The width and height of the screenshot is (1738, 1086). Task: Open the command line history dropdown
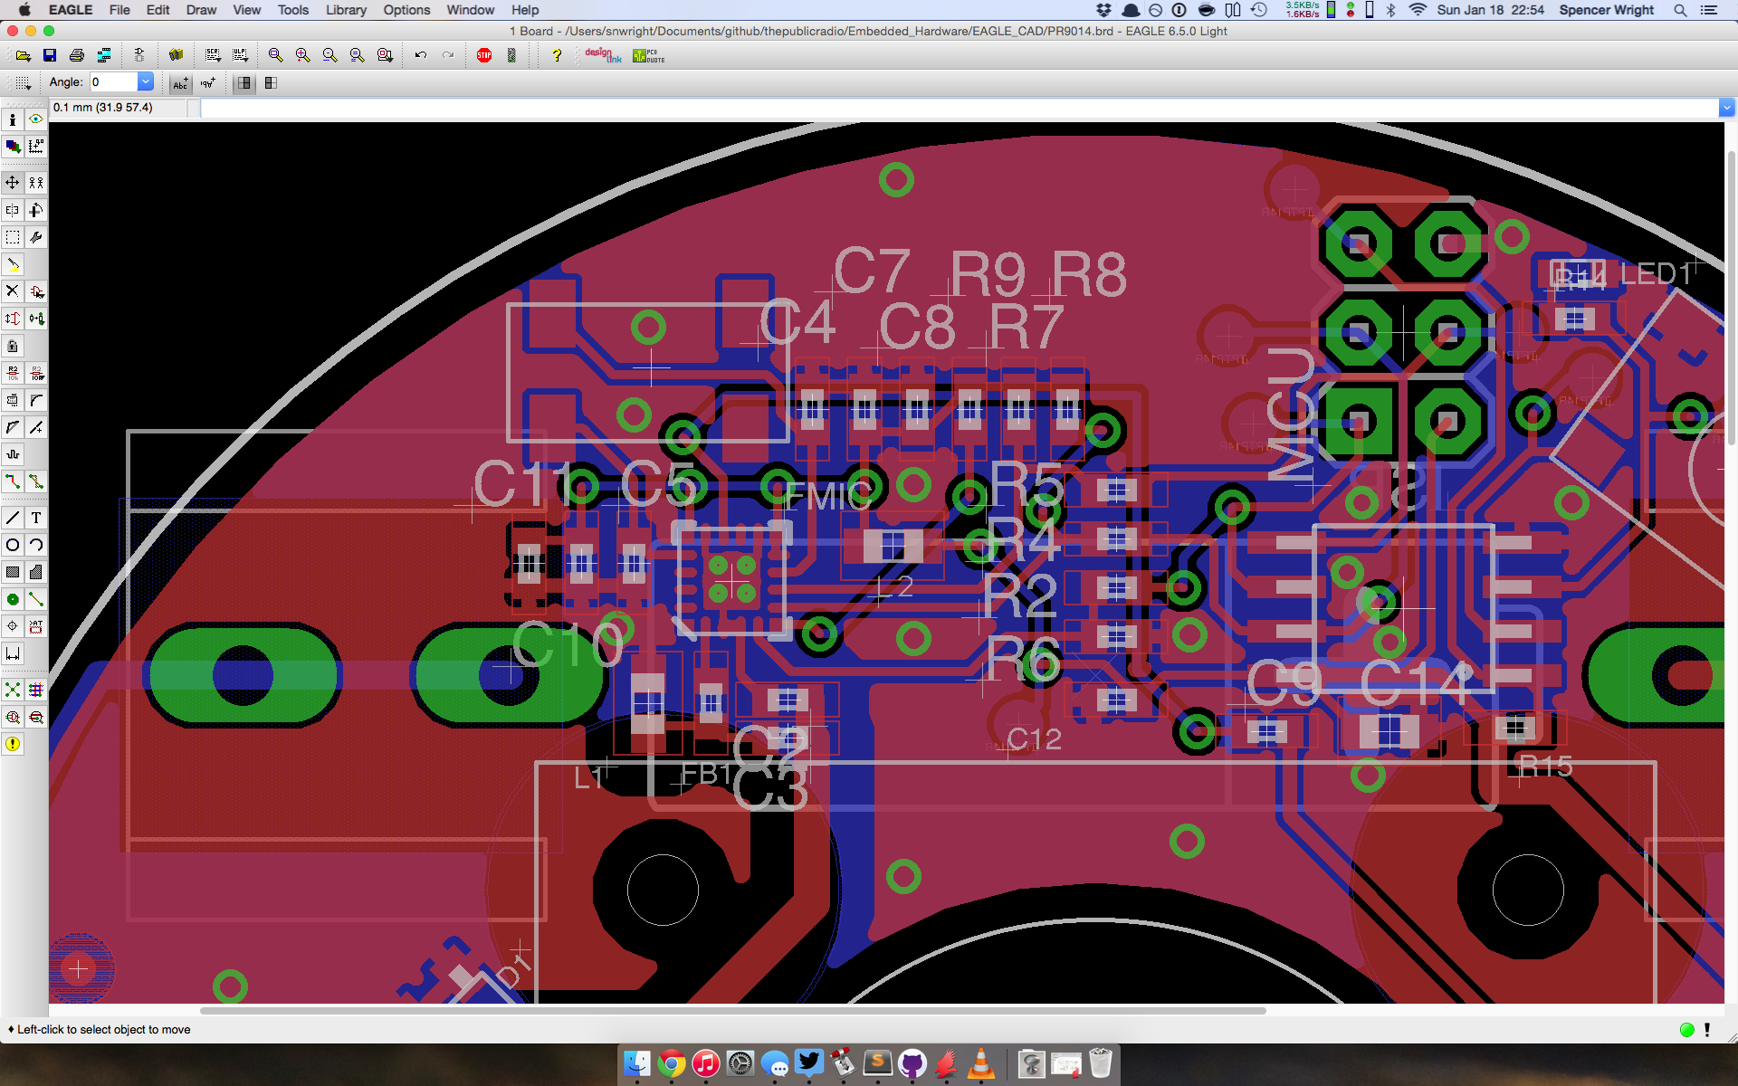[x=1726, y=108]
